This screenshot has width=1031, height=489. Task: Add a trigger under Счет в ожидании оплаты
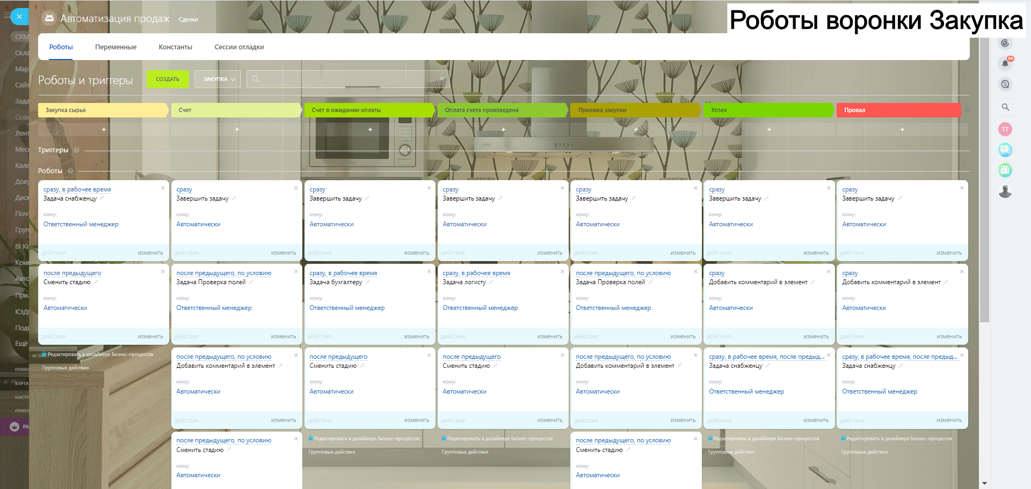370,130
